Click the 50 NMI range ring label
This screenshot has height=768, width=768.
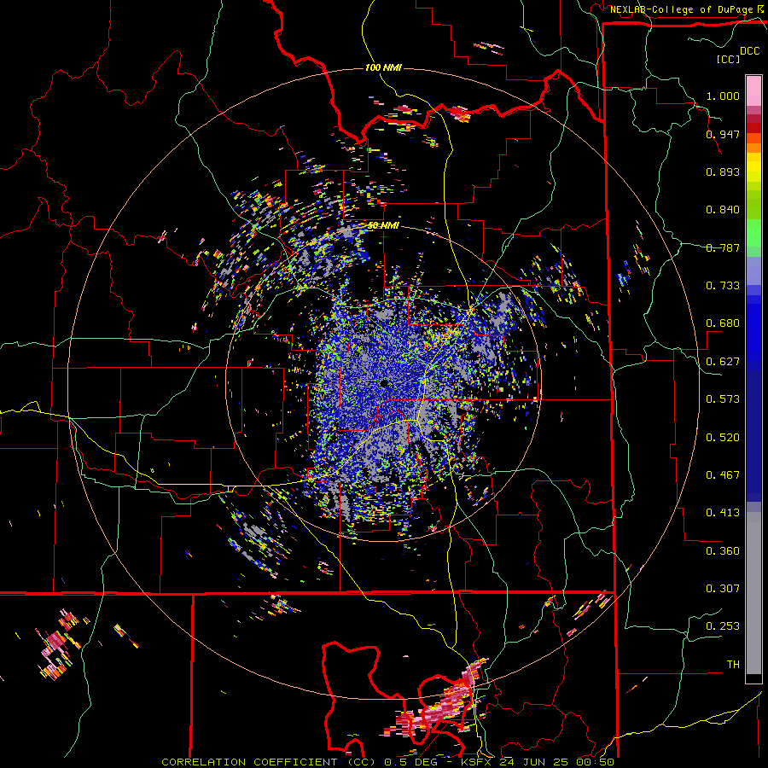pyautogui.click(x=383, y=226)
